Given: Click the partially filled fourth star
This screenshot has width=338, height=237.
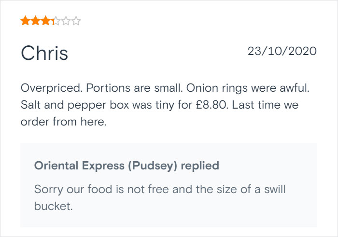Looking at the screenshot, I should (56, 21).
